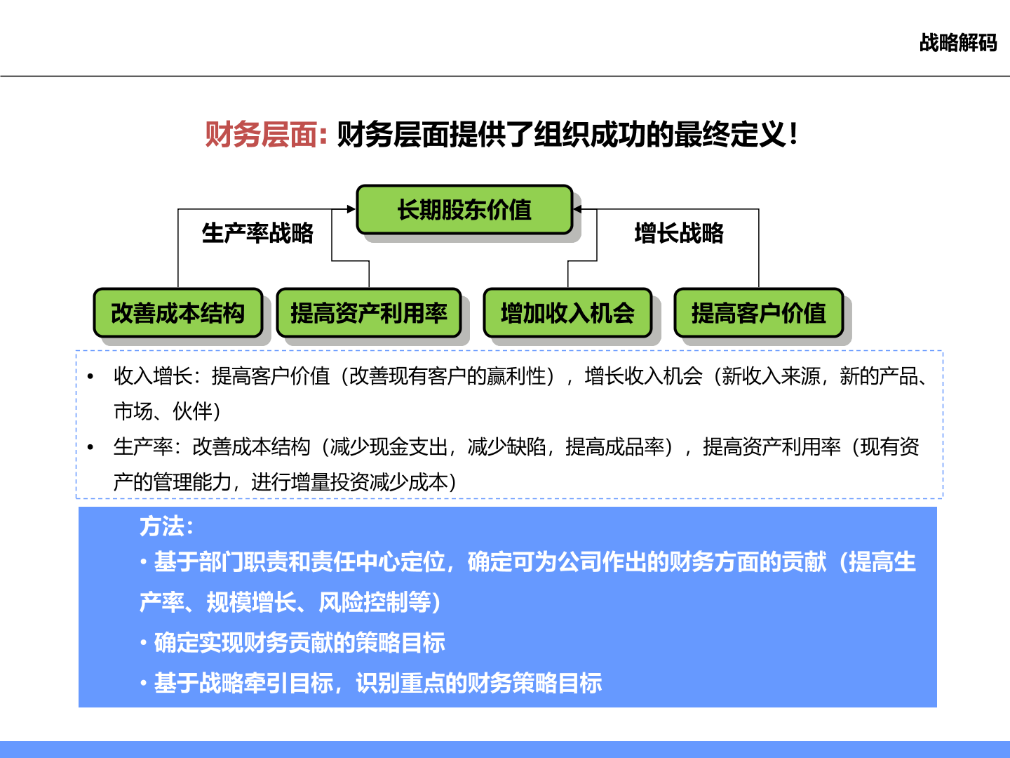1010x758 pixels.
Task: Click the 收入增长 bullet text
Action: pos(520,376)
